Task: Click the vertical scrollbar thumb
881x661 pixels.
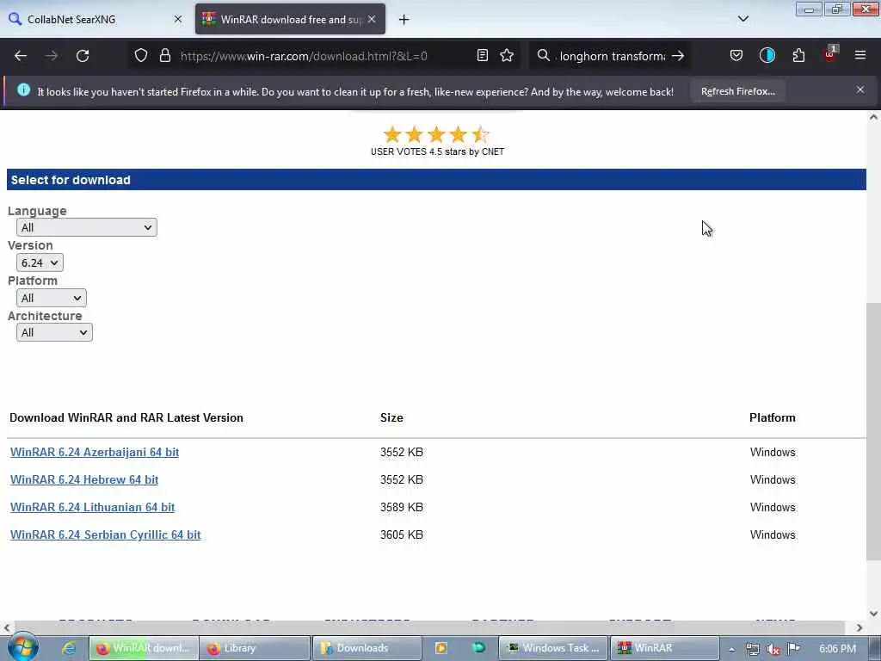Action: pos(874,431)
